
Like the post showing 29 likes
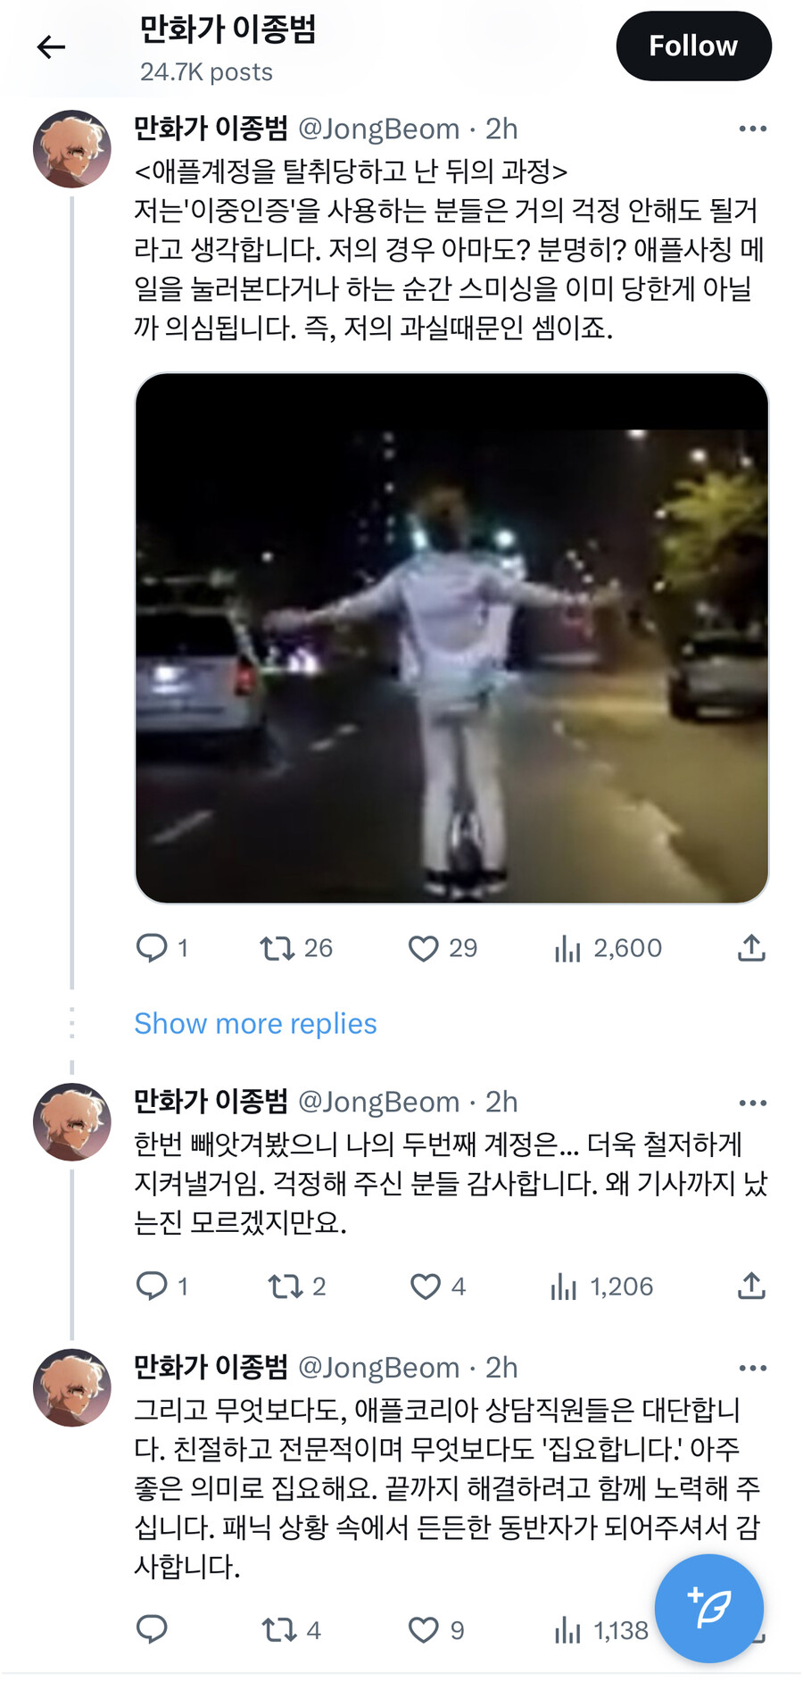click(x=423, y=948)
